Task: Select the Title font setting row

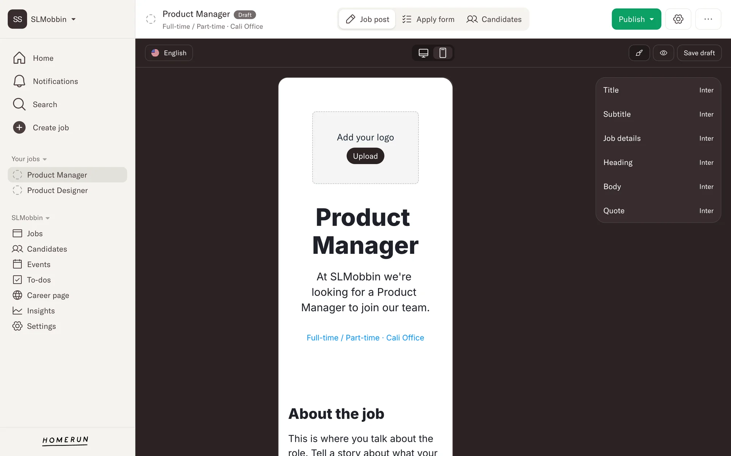Action: click(x=658, y=90)
